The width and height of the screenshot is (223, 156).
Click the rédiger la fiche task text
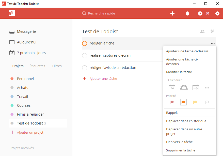102,43
